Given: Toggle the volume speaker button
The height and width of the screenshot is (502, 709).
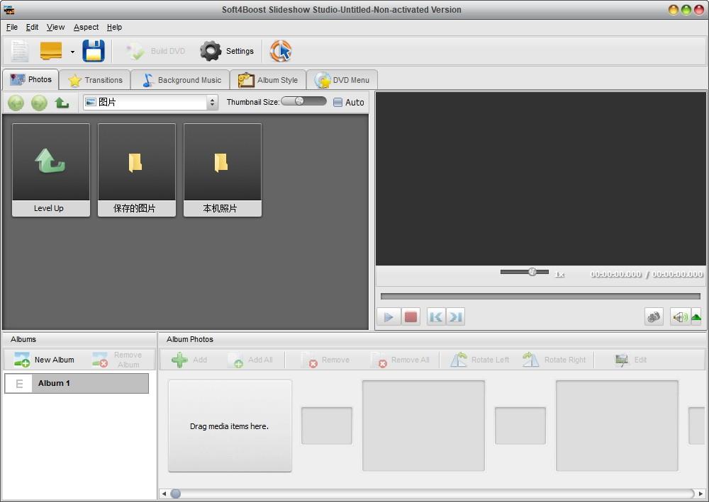Looking at the screenshot, I should (680, 317).
